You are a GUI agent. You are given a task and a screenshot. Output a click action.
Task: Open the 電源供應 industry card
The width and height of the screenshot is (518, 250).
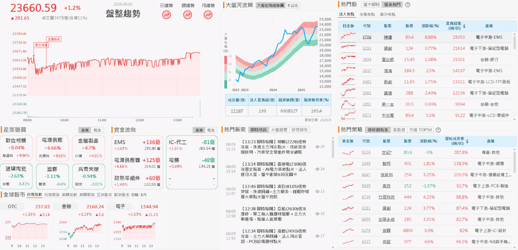pyautogui.click(x=52, y=148)
